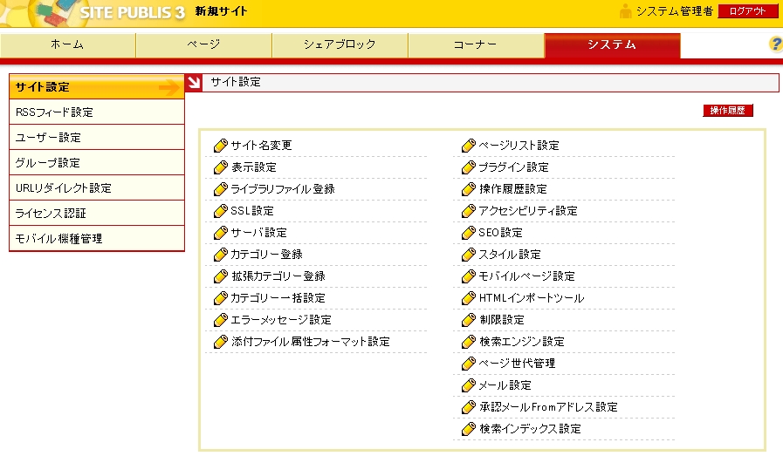This screenshot has width=783, height=456.
Task: Open the サイト名変更 link
Action: (x=261, y=146)
